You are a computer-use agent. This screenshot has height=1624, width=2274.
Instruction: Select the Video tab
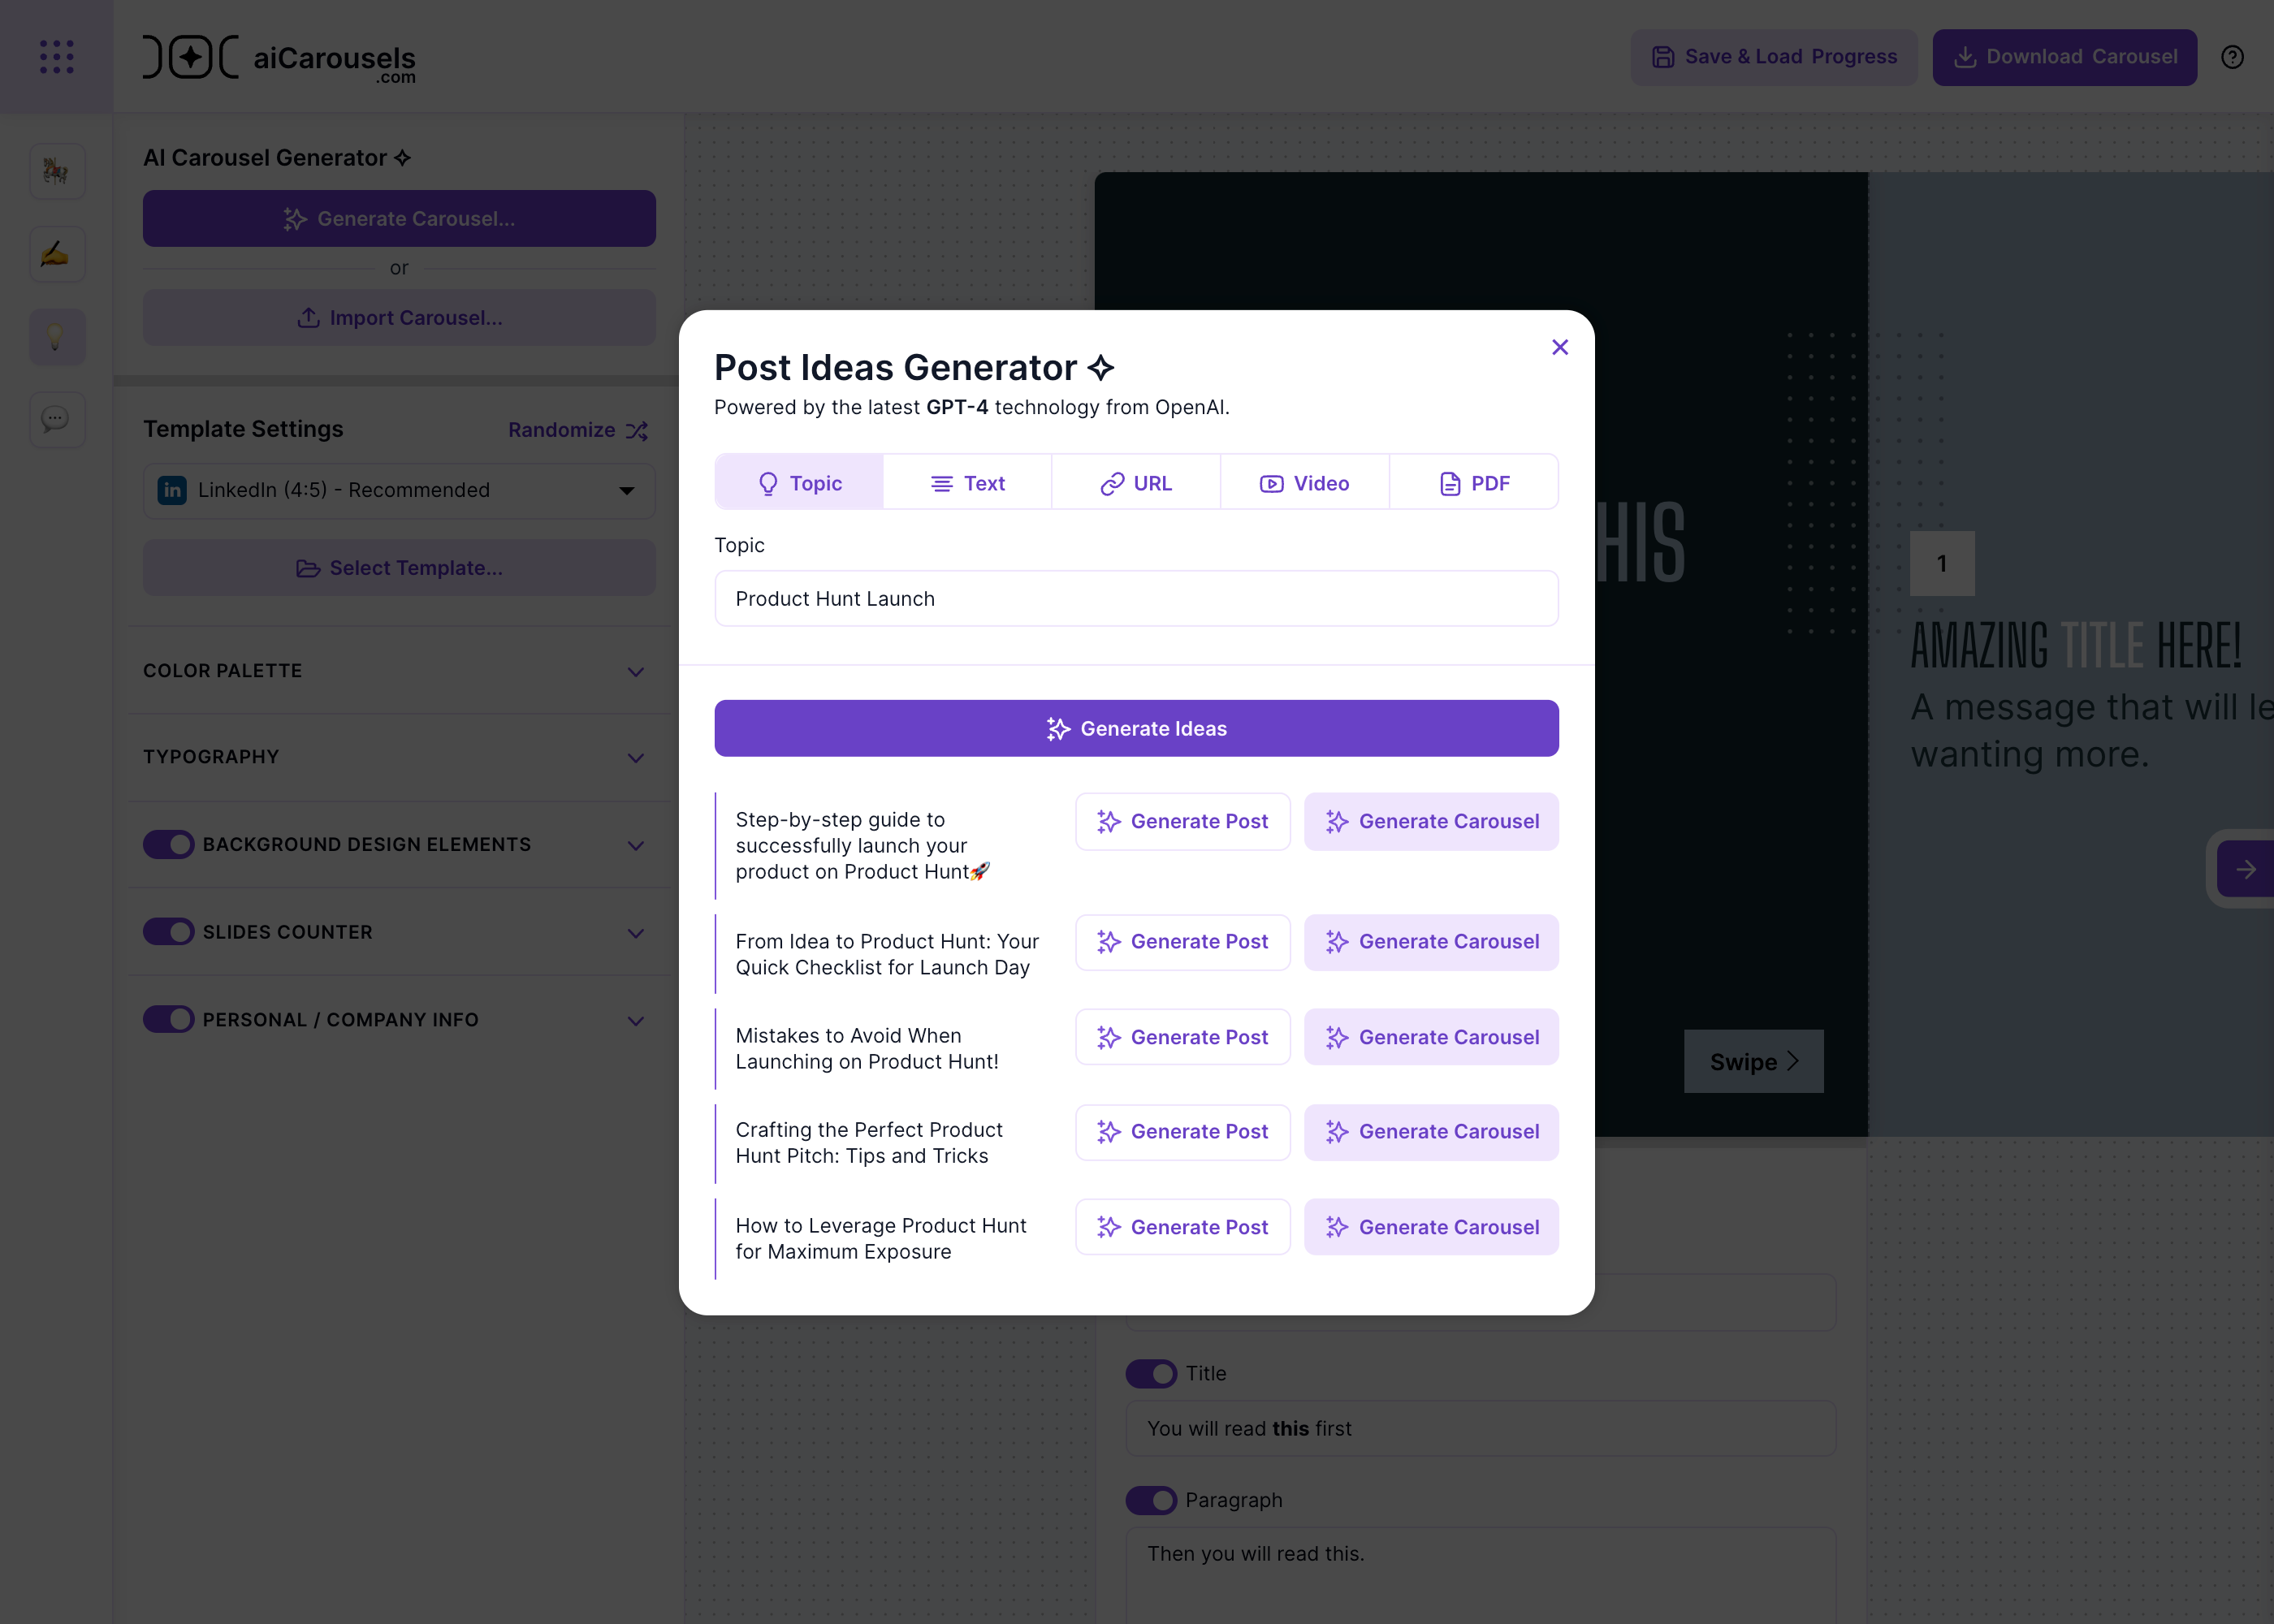(x=1304, y=483)
